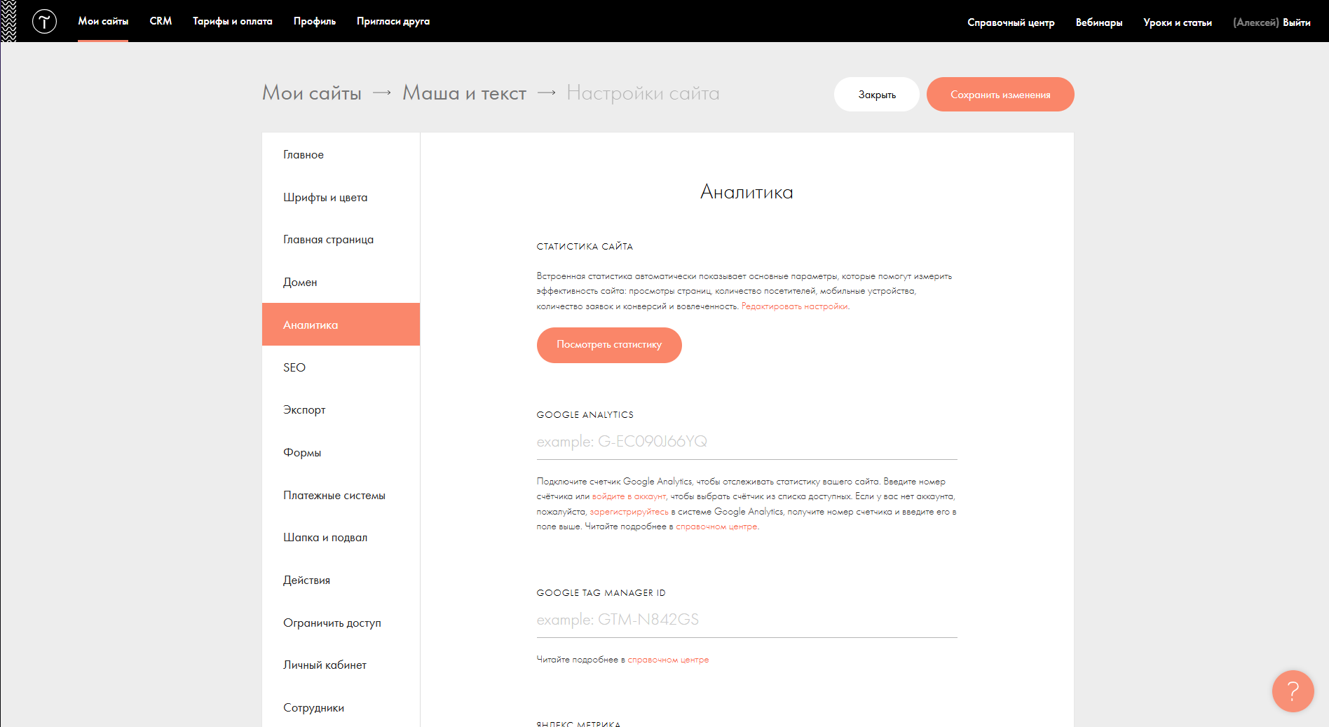Click the Tilda logo icon
Viewport: 1329px width, 727px height.
[x=44, y=22]
